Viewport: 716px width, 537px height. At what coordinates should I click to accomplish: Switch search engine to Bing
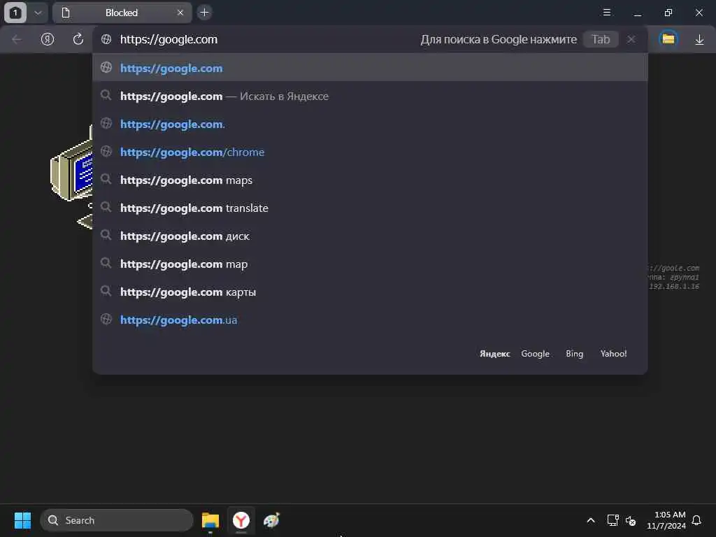pos(575,353)
